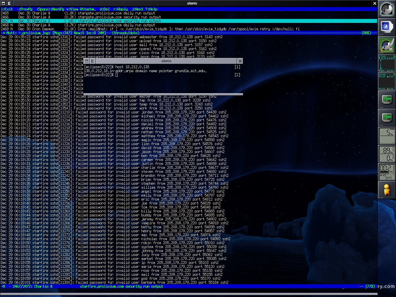Click log line for invalid user maria
The width and height of the screenshot is (396, 297).
113,266
